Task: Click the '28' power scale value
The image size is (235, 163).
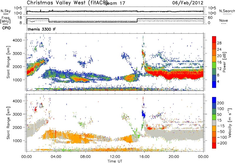Action: pos(219,43)
